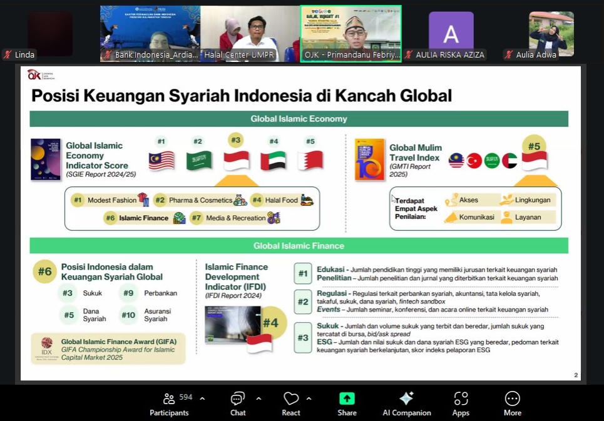Launch AI Companion from the toolbar

407,403
